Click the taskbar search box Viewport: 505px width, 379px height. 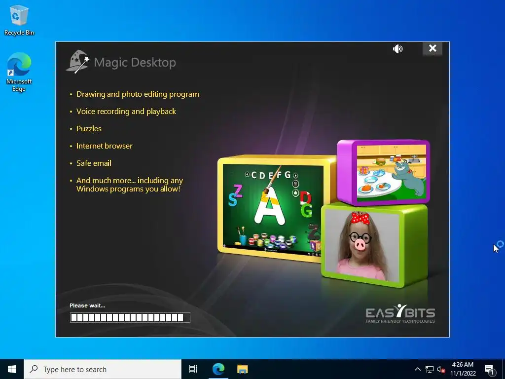click(103, 369)
